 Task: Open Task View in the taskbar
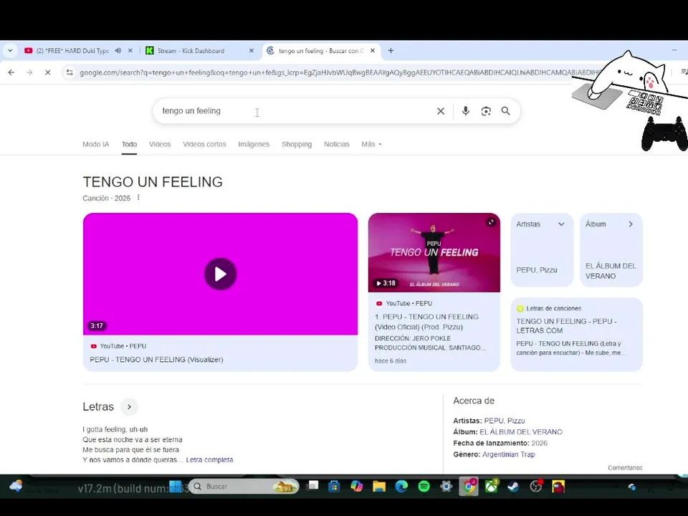click(x=312, y=486)
